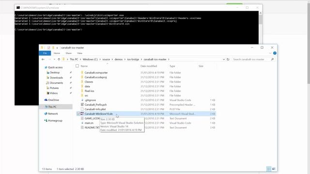The height and width of the screenshot is (174, 310).
Task: Switch to the Share ribbon tab
Action: (x=69, y=53)
